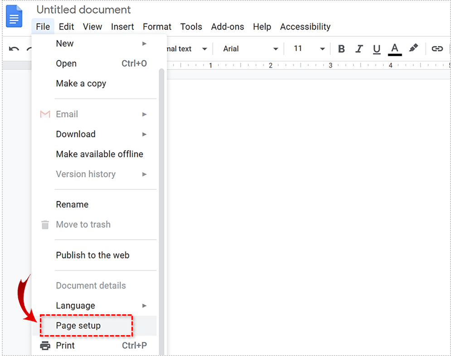Open the Arial font dropdown

250,49
